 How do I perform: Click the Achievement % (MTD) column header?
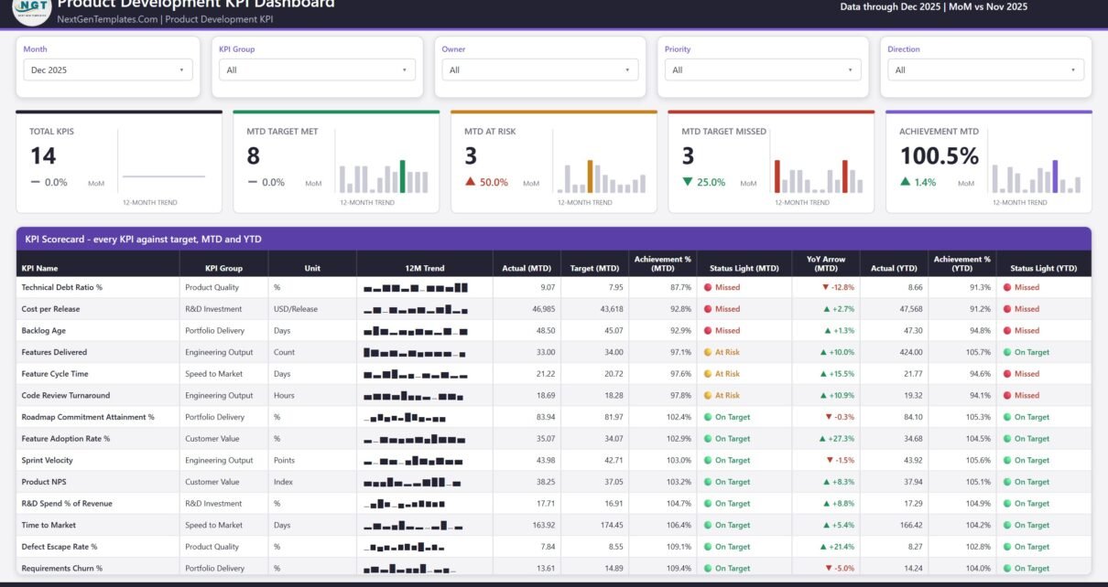point(663,263)
